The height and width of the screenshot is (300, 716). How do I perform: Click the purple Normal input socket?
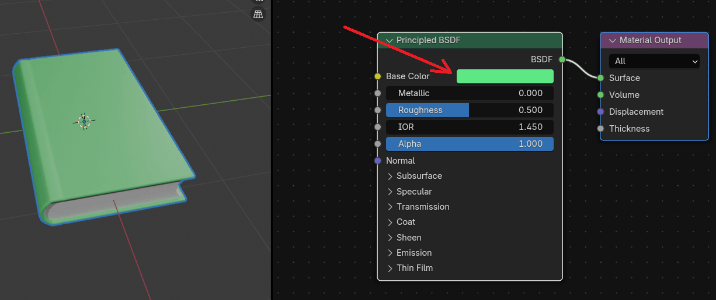378,161
